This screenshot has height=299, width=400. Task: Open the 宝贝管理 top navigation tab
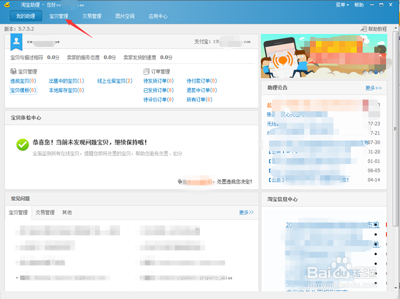(58, 16)
